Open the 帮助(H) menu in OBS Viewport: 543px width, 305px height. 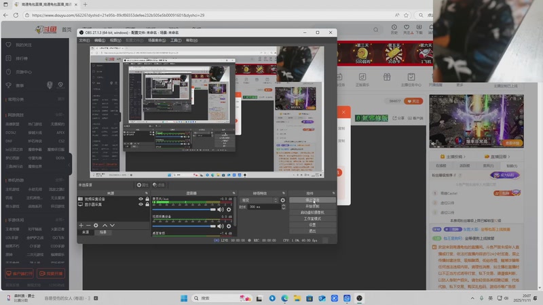[x=191, y=41]
